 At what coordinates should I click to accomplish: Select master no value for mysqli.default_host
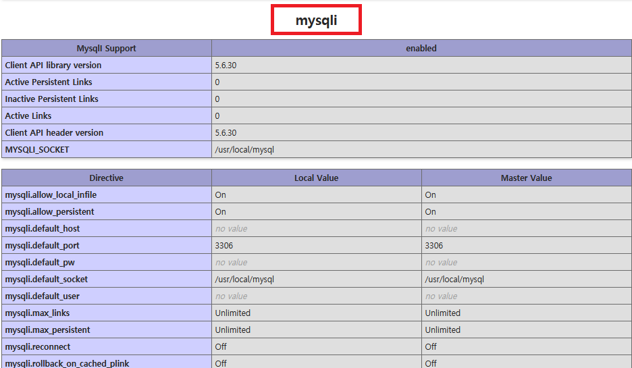pos(442,229)
